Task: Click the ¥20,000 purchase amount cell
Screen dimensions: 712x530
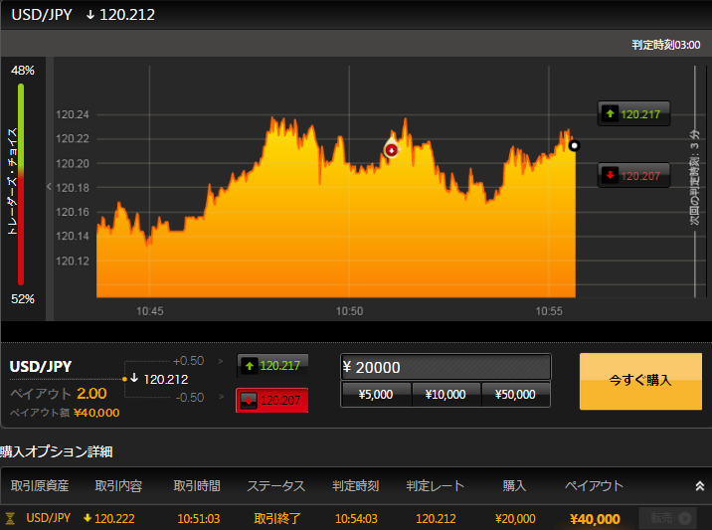Action: [x=515, y=518]
